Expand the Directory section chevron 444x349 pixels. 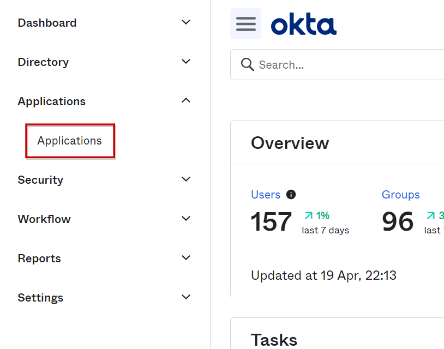pos(186,62)
